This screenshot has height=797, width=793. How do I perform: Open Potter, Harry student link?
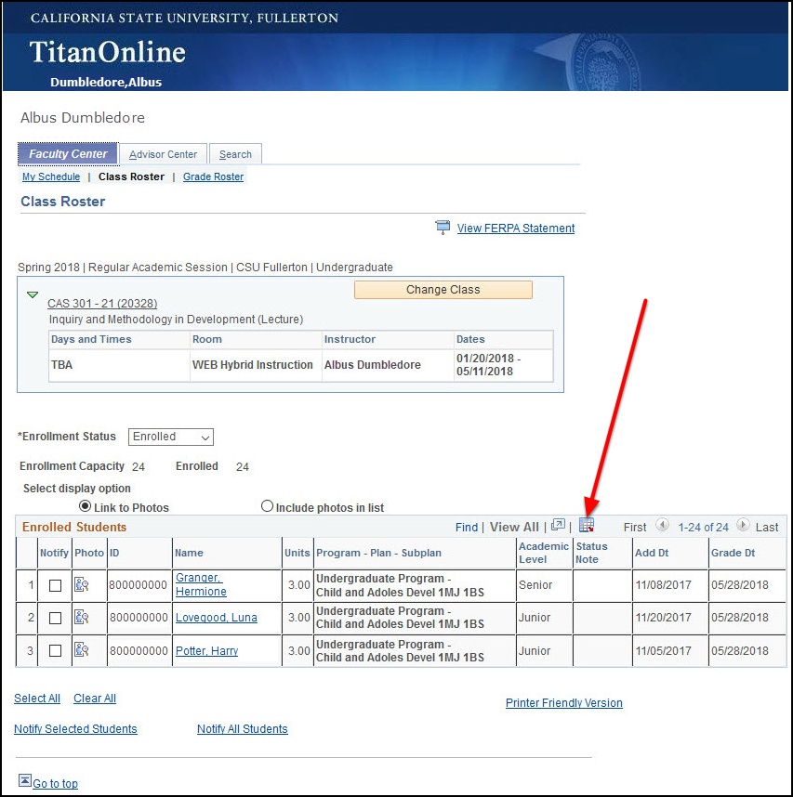click(206, 650)
